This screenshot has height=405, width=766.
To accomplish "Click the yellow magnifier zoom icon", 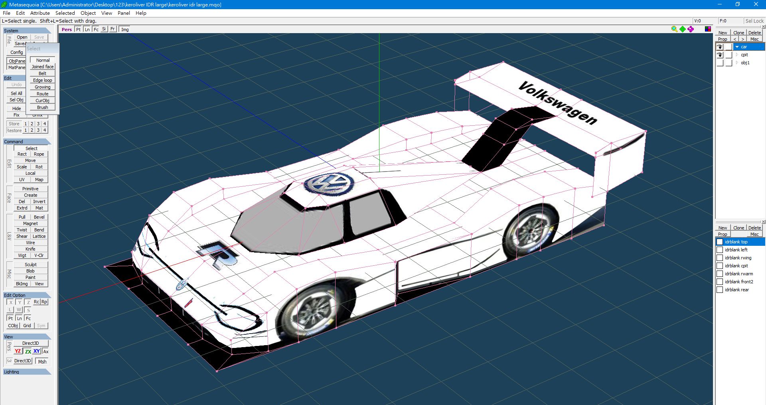I will 674,29.
